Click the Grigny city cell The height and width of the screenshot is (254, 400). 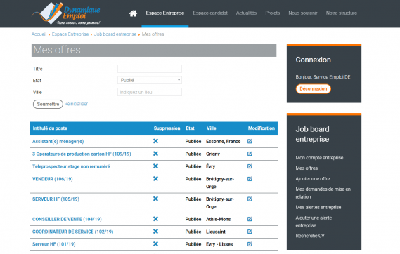[x=213, y=154]
